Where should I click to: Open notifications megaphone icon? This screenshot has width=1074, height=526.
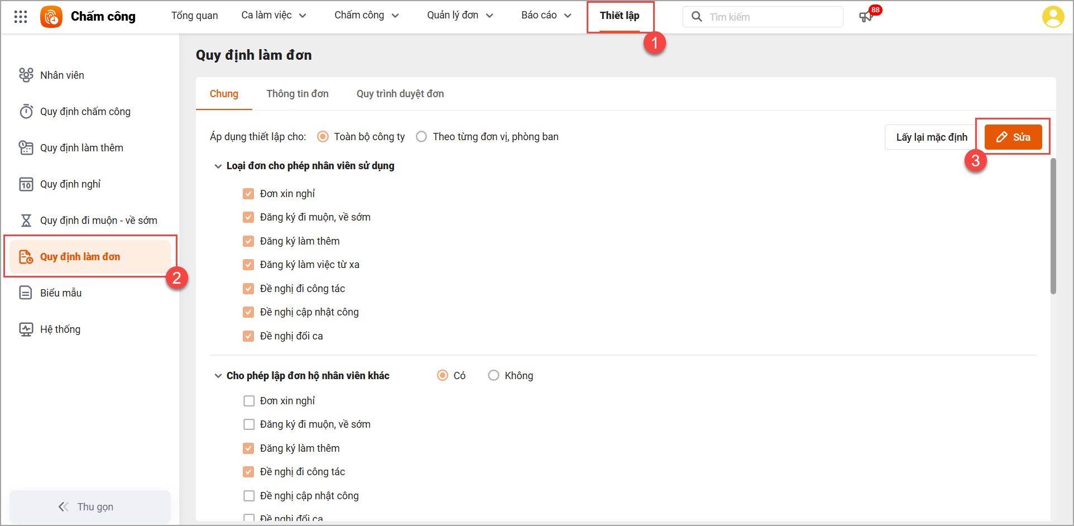tap(866, 17)
